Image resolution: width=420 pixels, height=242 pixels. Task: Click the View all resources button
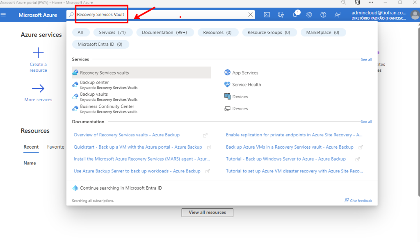tap(207, 213)
